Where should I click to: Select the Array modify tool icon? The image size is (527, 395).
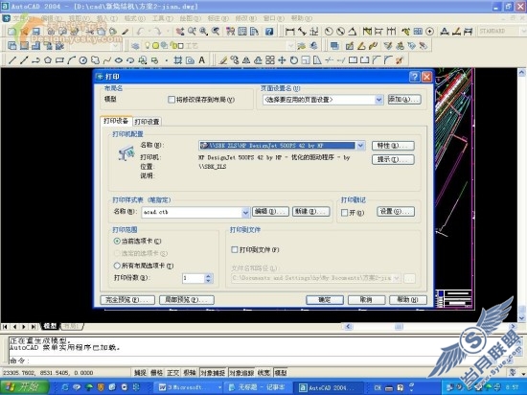tap(270, 60)
